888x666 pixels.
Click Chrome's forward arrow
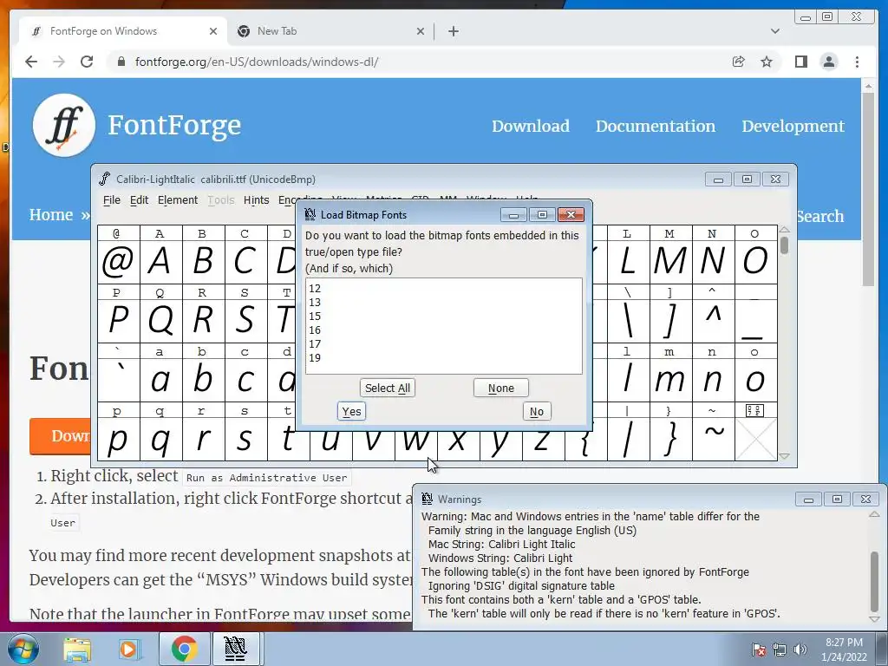59,62
